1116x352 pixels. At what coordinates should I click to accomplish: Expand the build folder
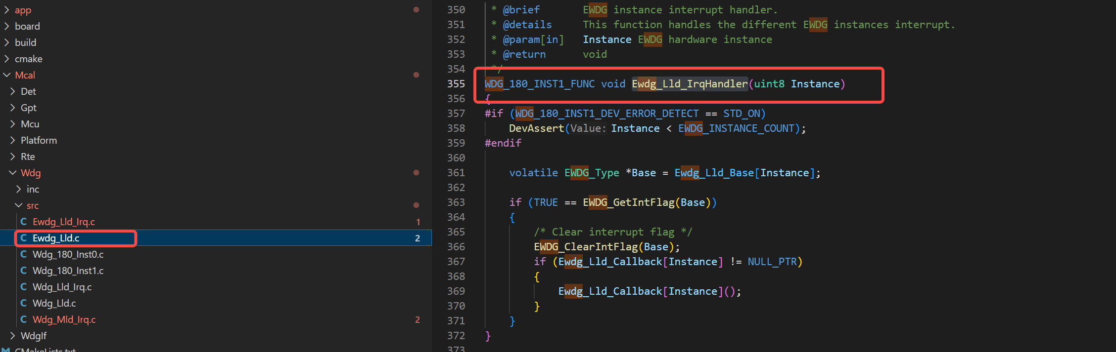pos(7,42)
